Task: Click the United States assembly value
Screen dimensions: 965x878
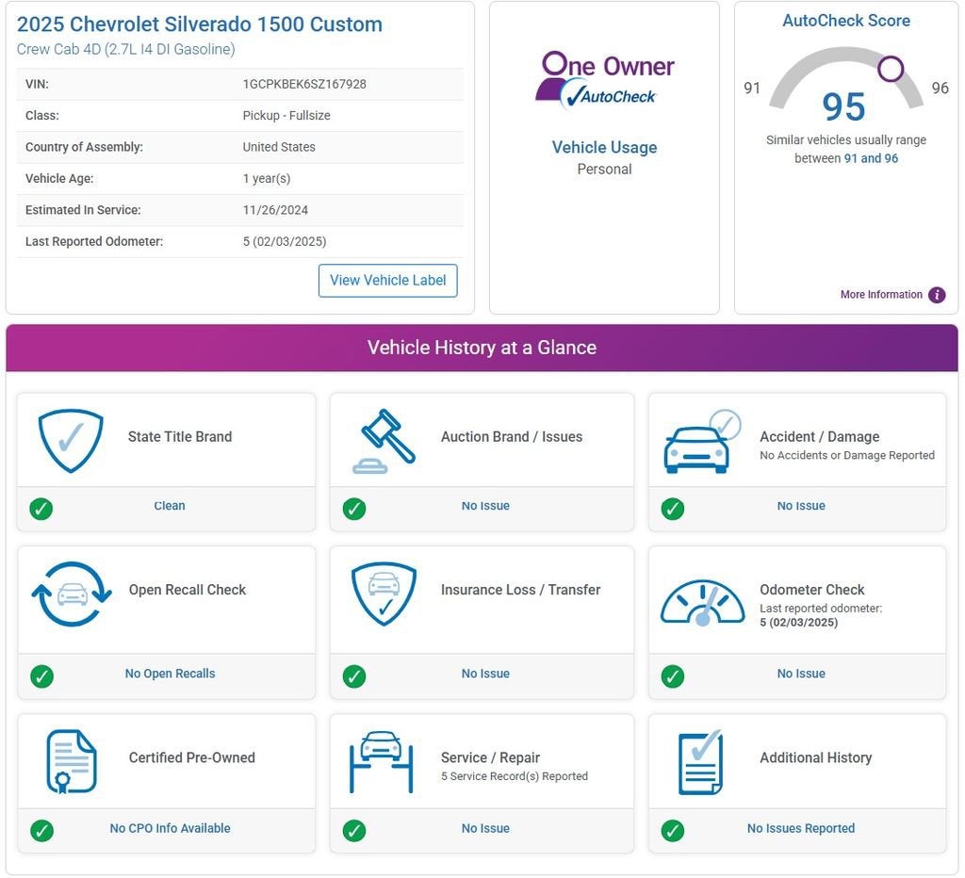Action: point(279,147)
